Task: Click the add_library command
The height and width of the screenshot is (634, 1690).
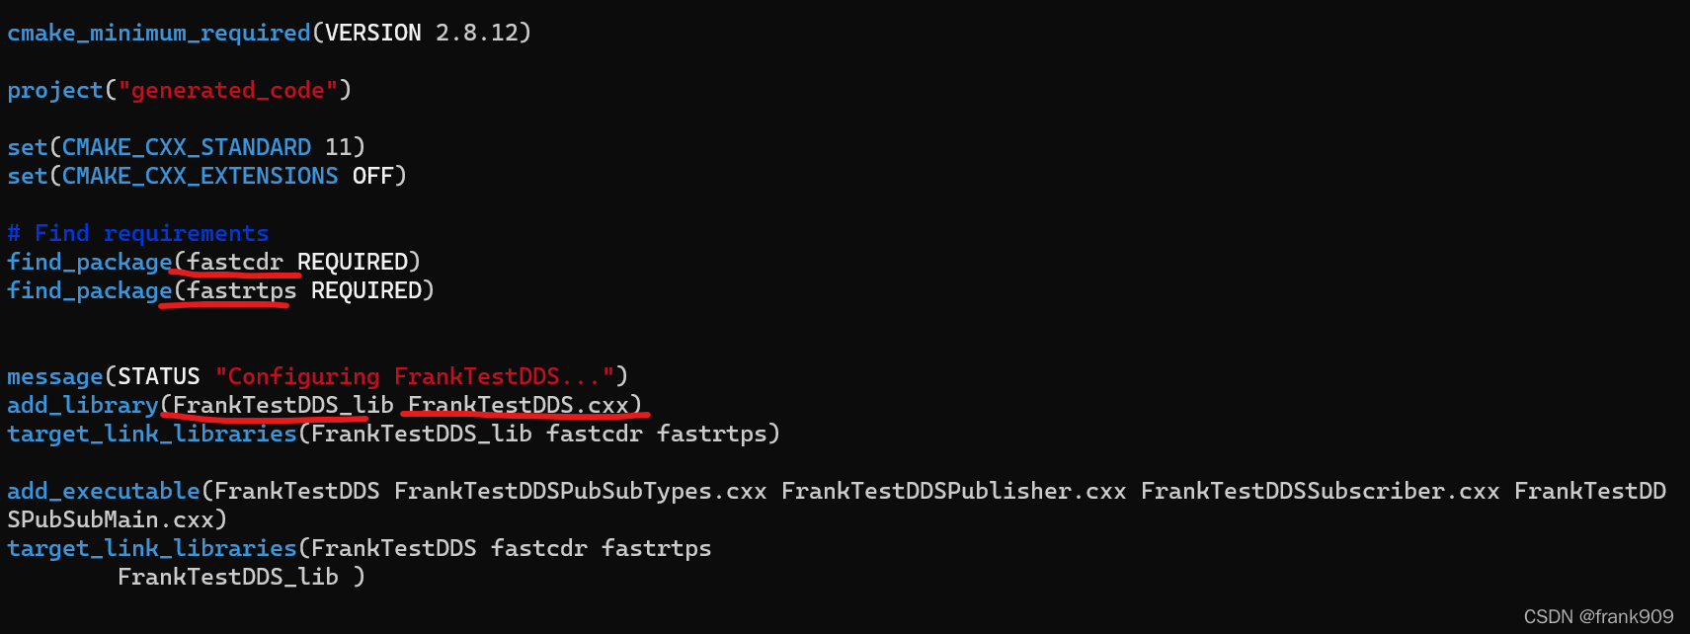Action: pyautogui.click(x=82, y=405)
